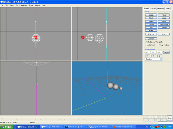Choose the Extrude tool
The height and width of the screenshot is (129, 173).
151,34
